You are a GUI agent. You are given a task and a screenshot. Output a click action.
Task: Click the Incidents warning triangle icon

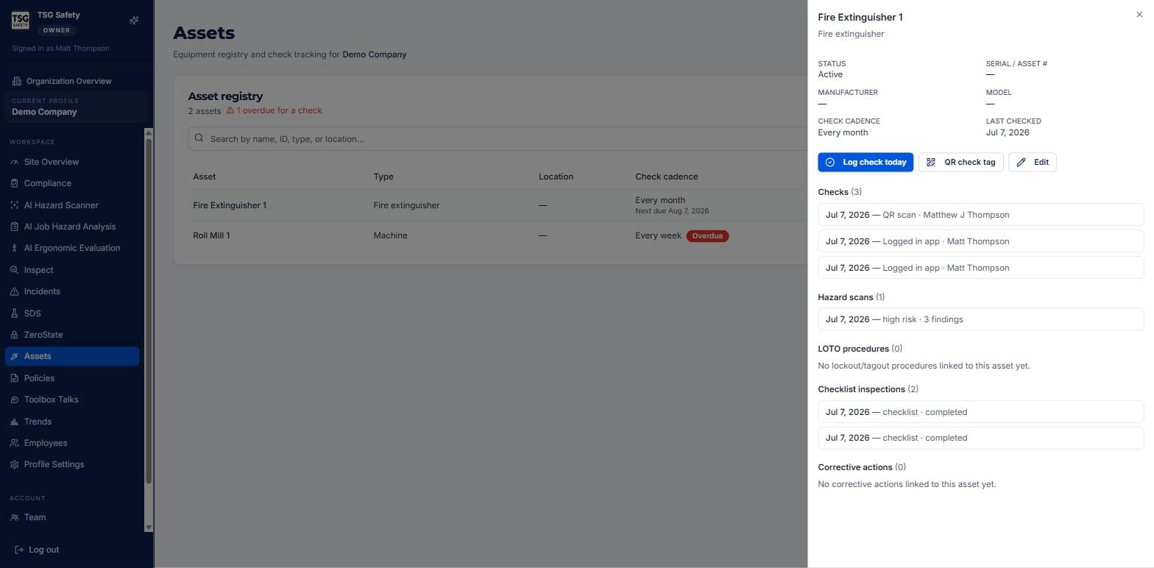14,291
